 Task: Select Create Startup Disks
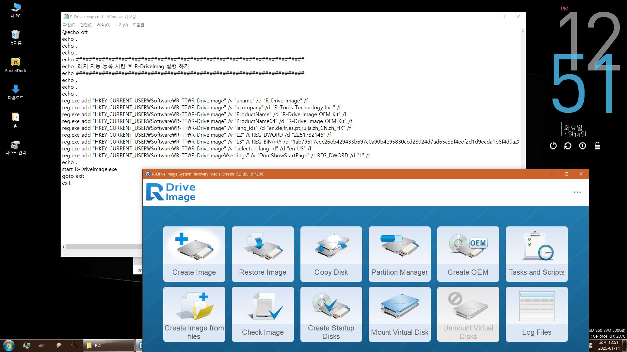pyautogui.click(x=331, y=314)
